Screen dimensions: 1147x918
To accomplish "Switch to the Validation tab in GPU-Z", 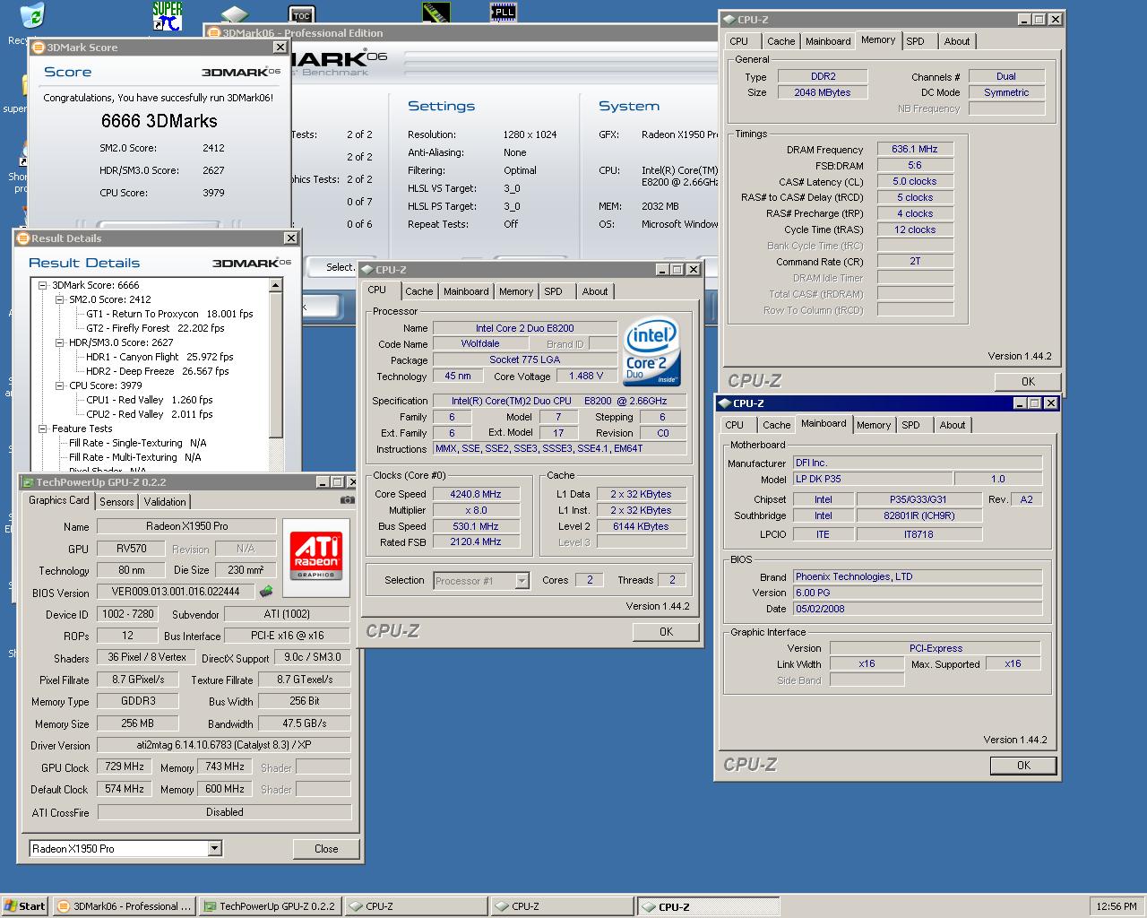I will click(165, 502).
